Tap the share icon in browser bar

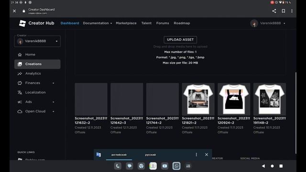coord(274,11)
